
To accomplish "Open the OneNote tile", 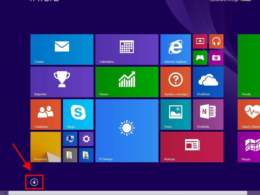I will coord(208,115).
